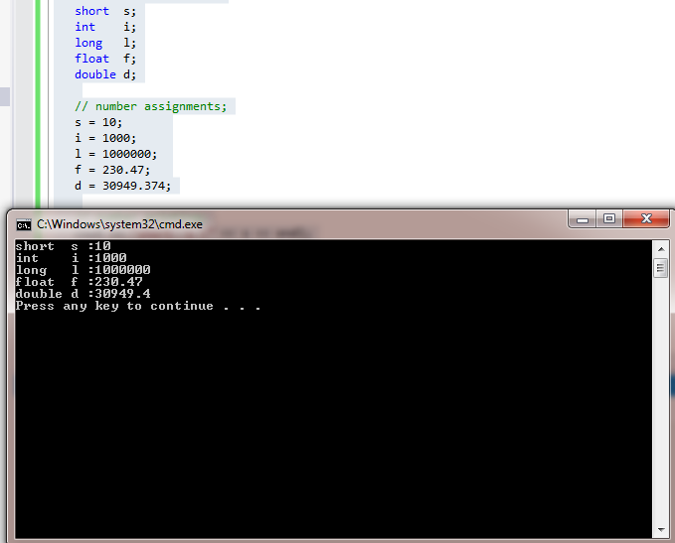Click the code line 'd = 30949.374;'
The height and width of the screenshot is (543, 675).
tap(122, 187)
